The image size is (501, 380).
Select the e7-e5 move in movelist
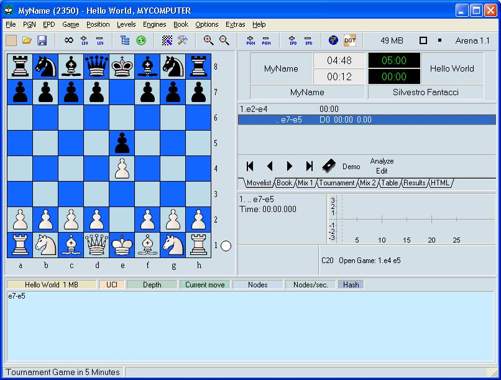290,119
